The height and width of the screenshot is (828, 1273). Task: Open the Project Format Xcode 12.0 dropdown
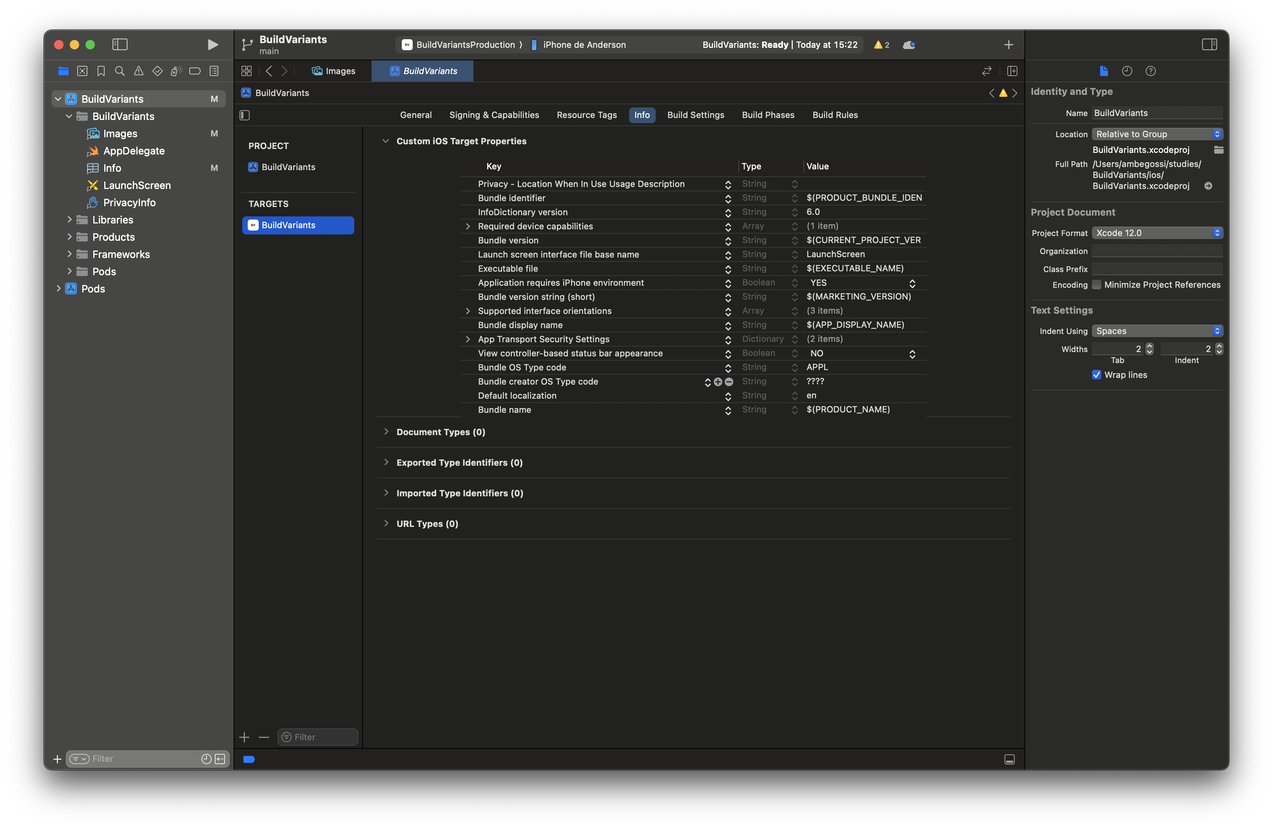[x=1157, y=232]
